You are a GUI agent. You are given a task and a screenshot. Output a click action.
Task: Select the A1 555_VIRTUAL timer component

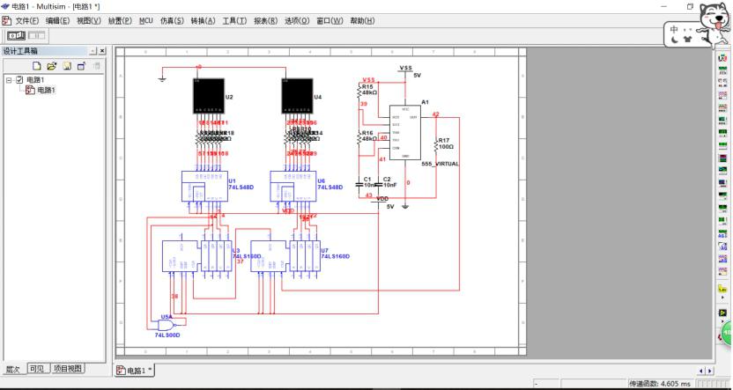pos(405,132)
